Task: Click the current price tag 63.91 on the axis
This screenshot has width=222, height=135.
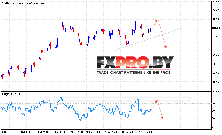Action: [x=216, y=28]
